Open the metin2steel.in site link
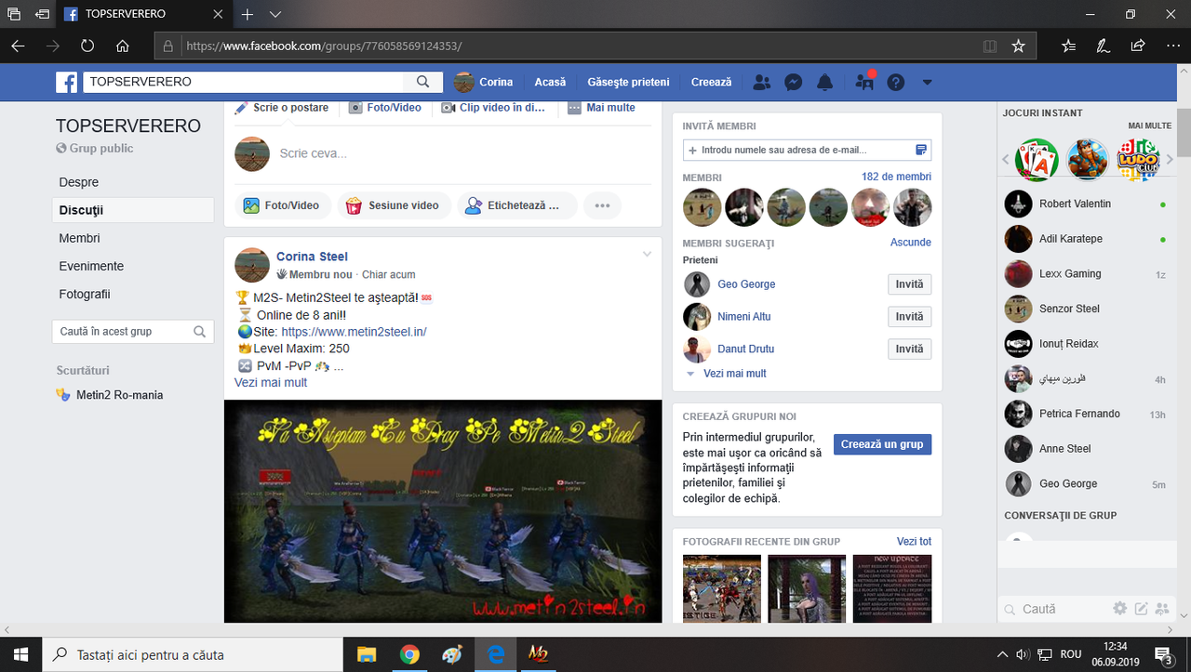The width and height of the screenshot is (1191, 672). click(354, 332)
